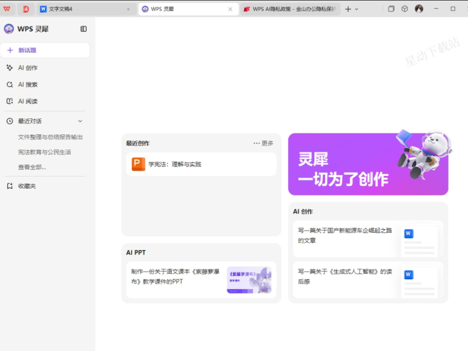468x351 pixels.
Task: Open AI 创作 in sidebar
Action: pos(45,68)
